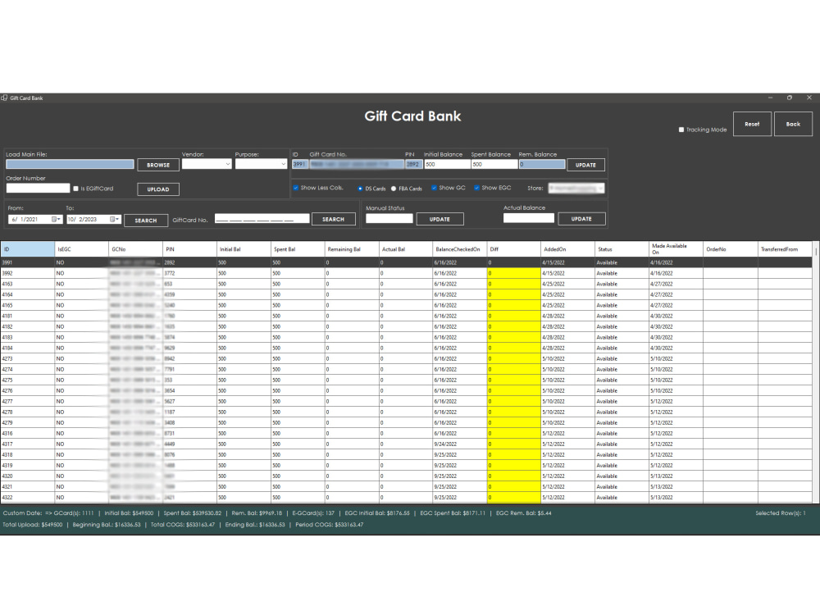Click the Manual Status input field
Screen dimensions: 820x615
pos(389,218)
